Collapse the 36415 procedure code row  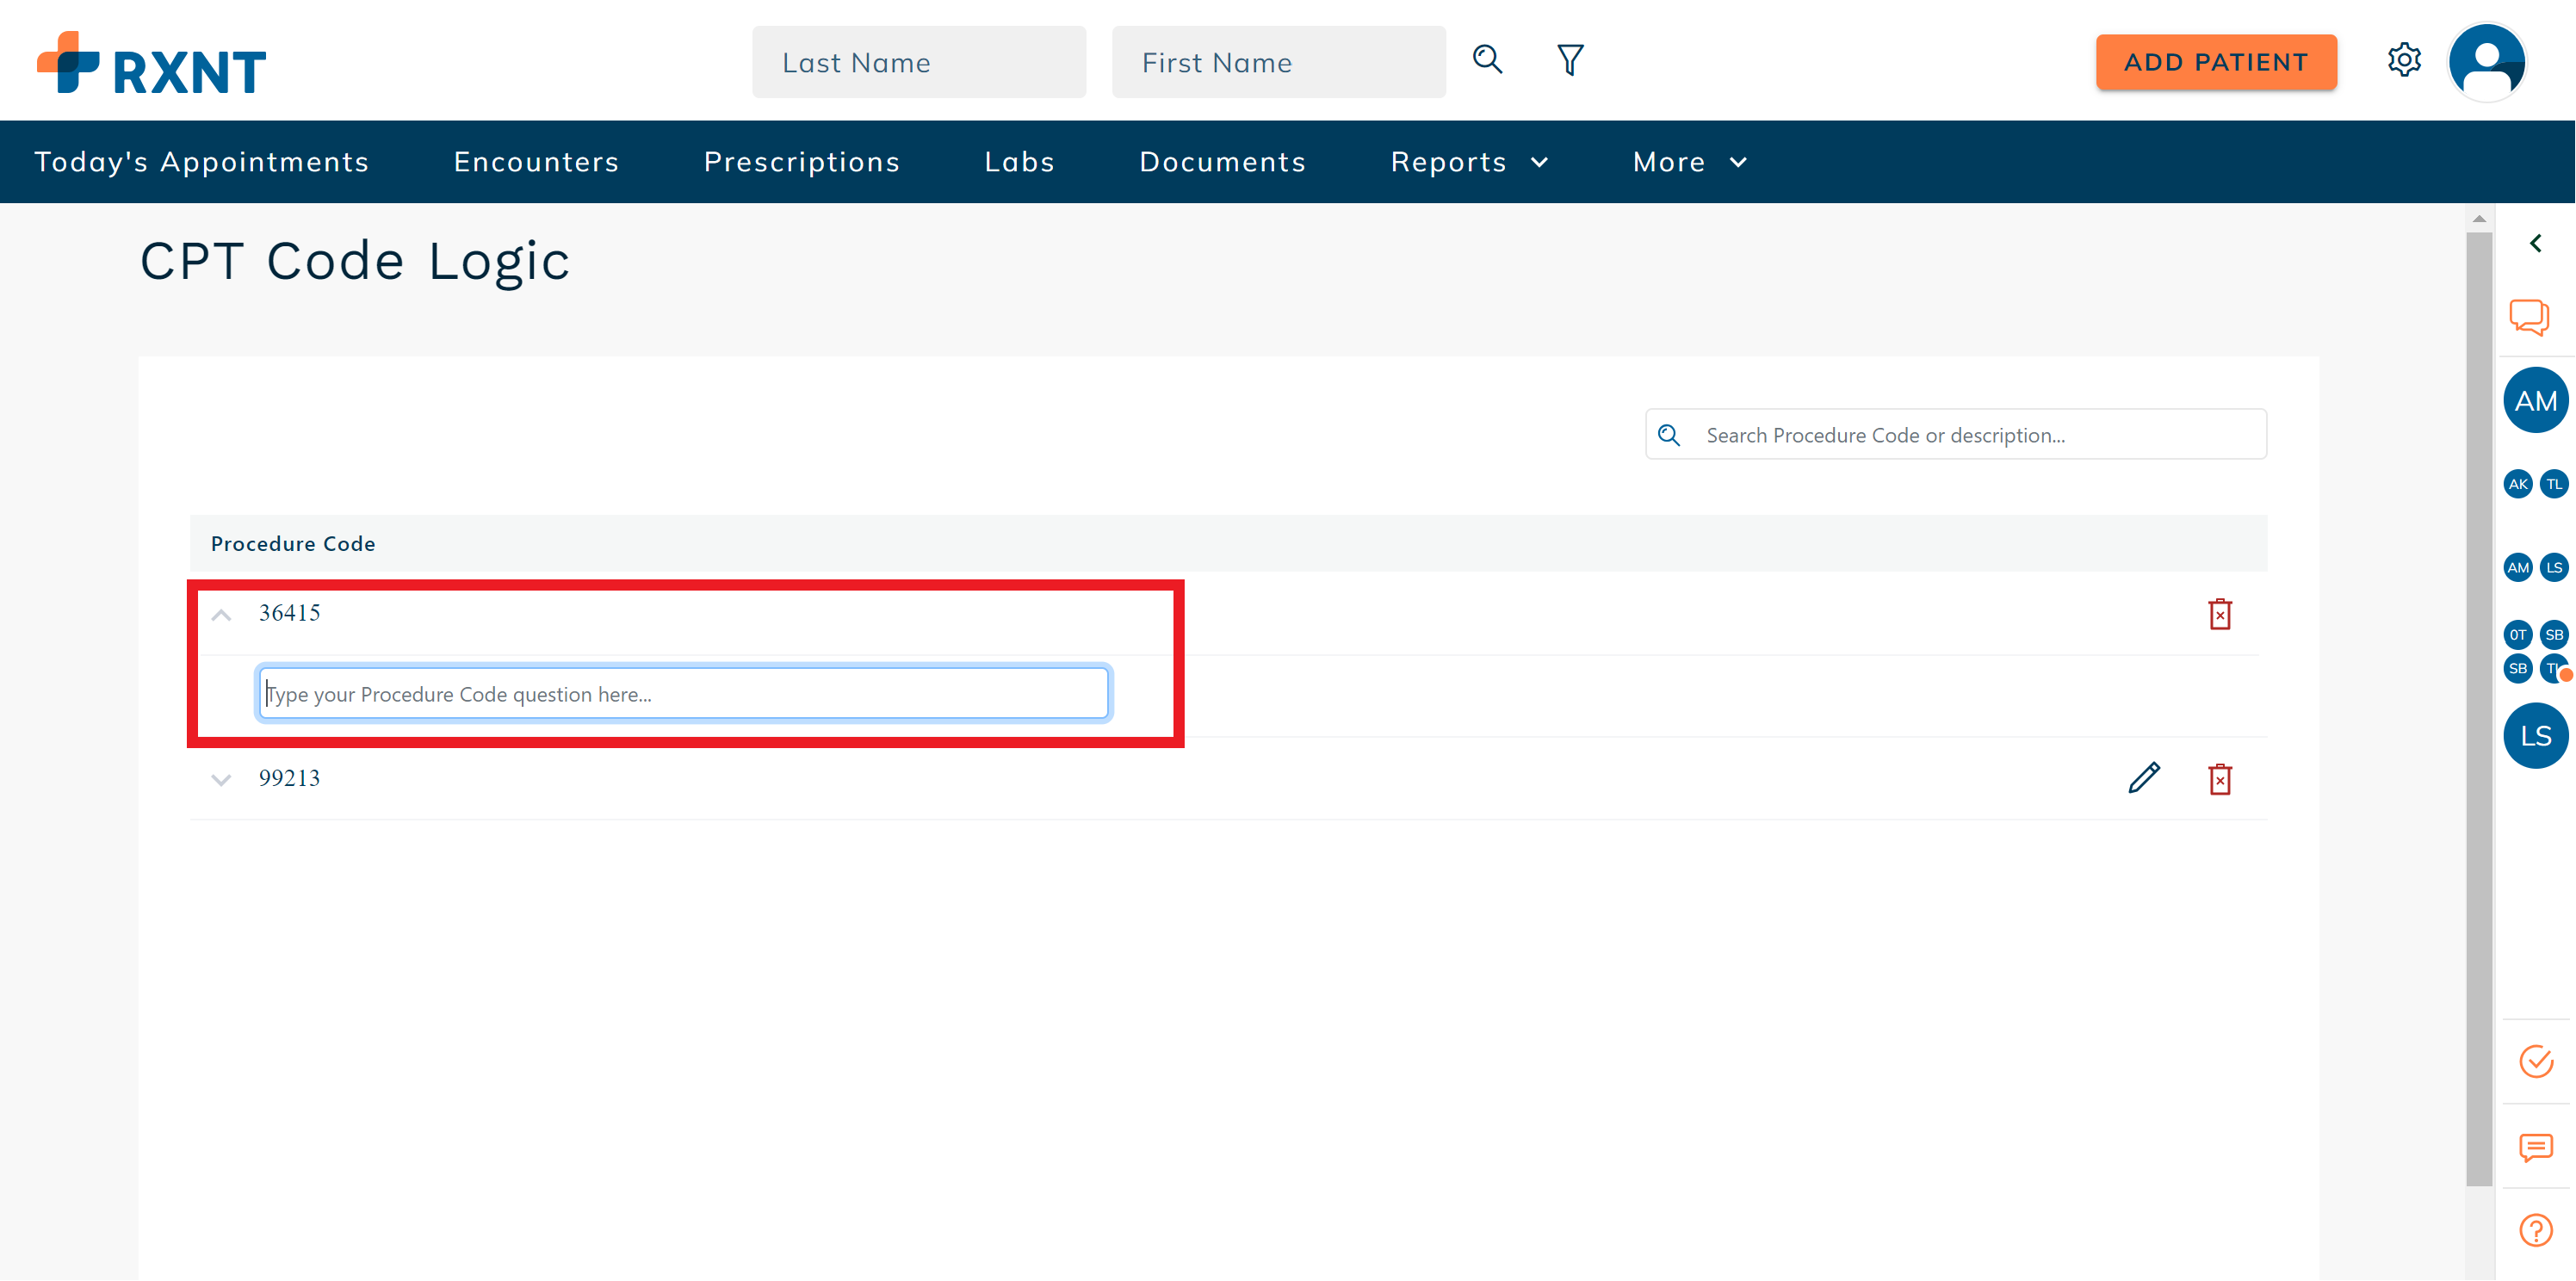pyautogui.click(x=220, y=613)
